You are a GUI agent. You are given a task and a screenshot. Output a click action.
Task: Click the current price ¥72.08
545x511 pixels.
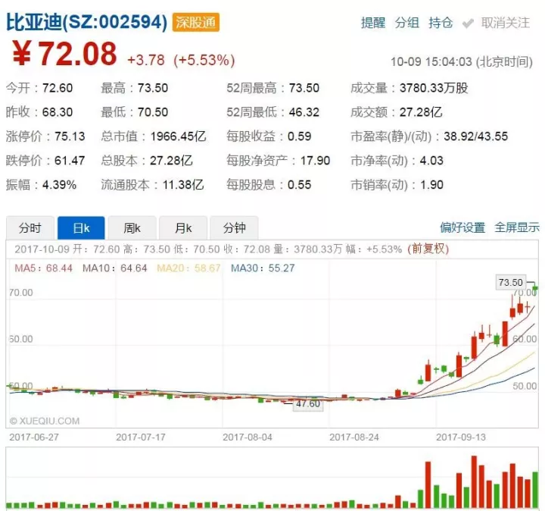click(64, 53)
